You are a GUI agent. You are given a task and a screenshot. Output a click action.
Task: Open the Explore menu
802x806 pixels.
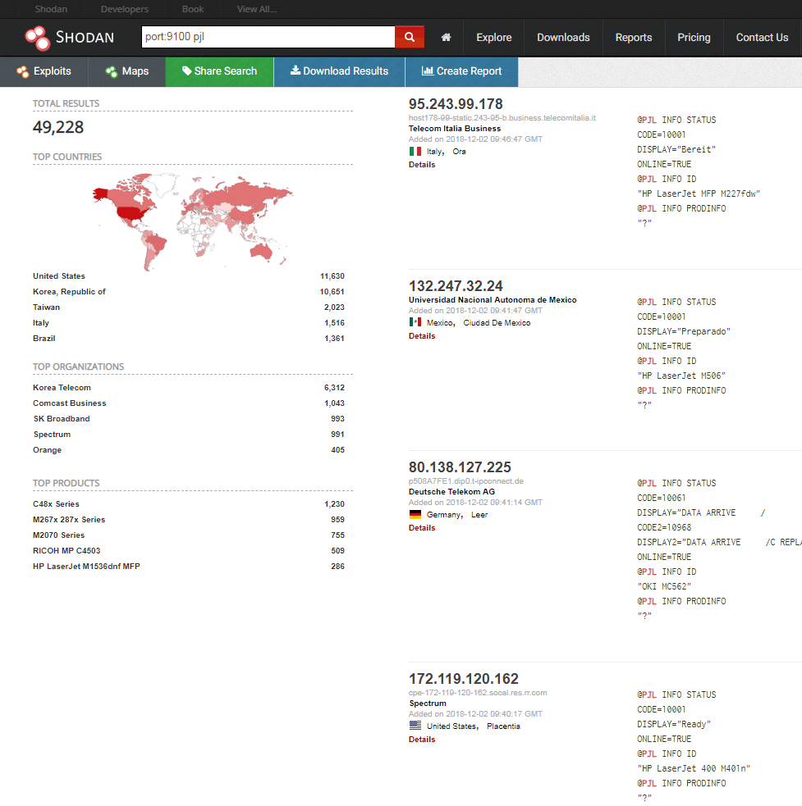click(493, 38)
